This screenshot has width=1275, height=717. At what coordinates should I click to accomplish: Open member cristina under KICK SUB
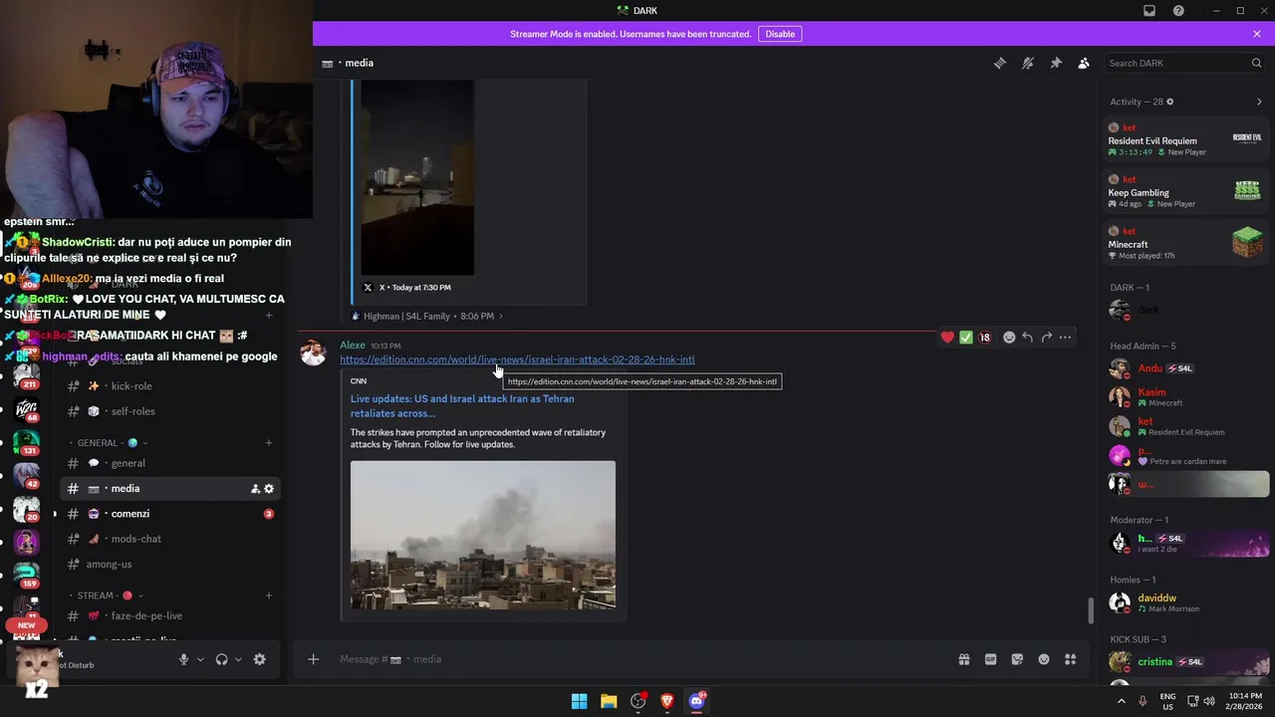pyautogui.click(x=1185, y=661)
